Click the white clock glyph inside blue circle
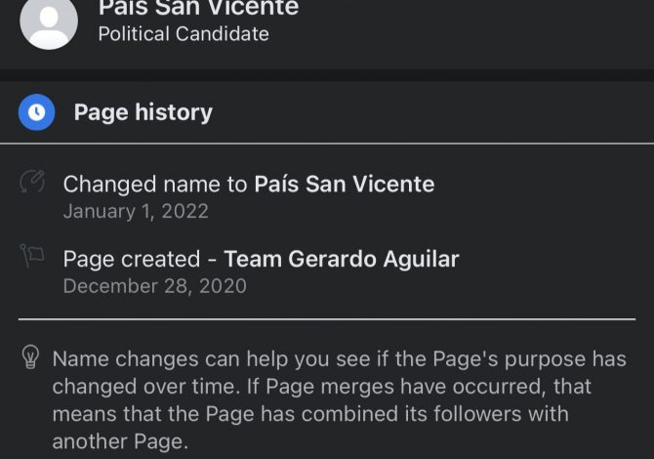 [x=37, y=112]
